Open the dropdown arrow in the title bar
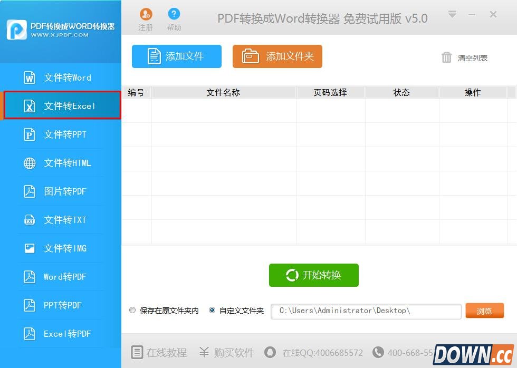 (452, 15)
